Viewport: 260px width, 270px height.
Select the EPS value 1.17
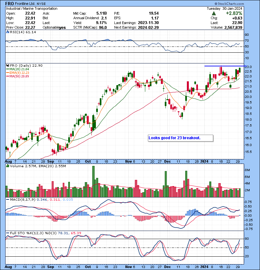pos(155,18)
